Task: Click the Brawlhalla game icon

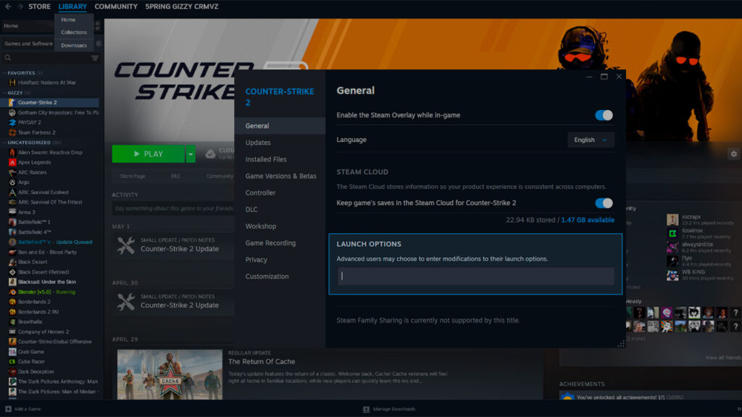Action: [x=12, y=321]
